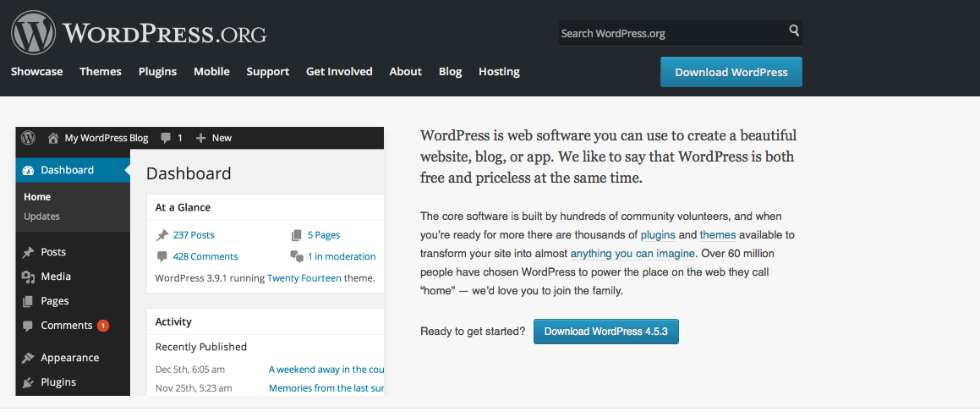
Task: Click the comment bubble icon in the admin bar
Action: click(x=166, y=138)
